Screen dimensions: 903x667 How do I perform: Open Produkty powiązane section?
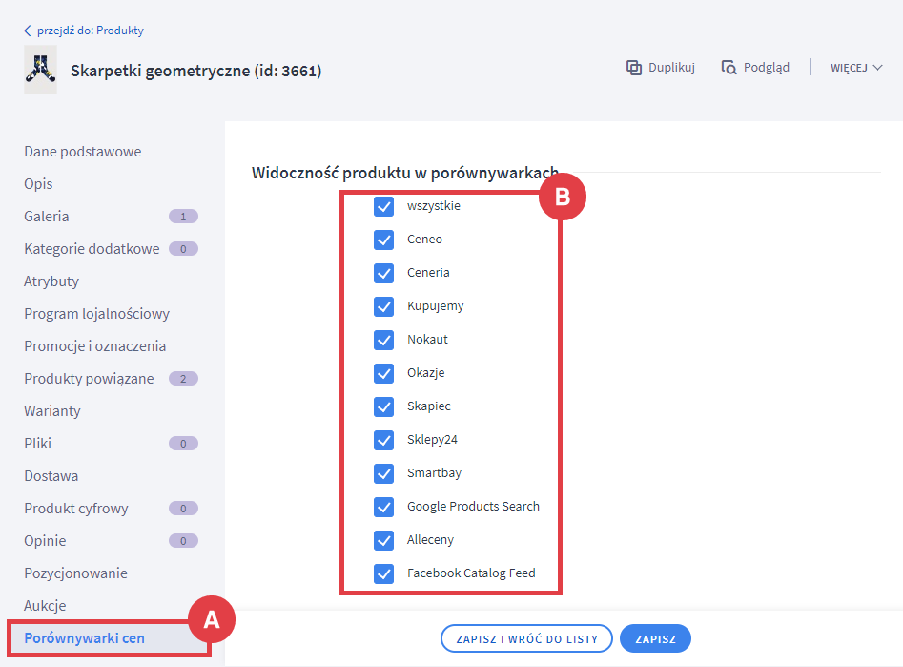tap(89, 379)
